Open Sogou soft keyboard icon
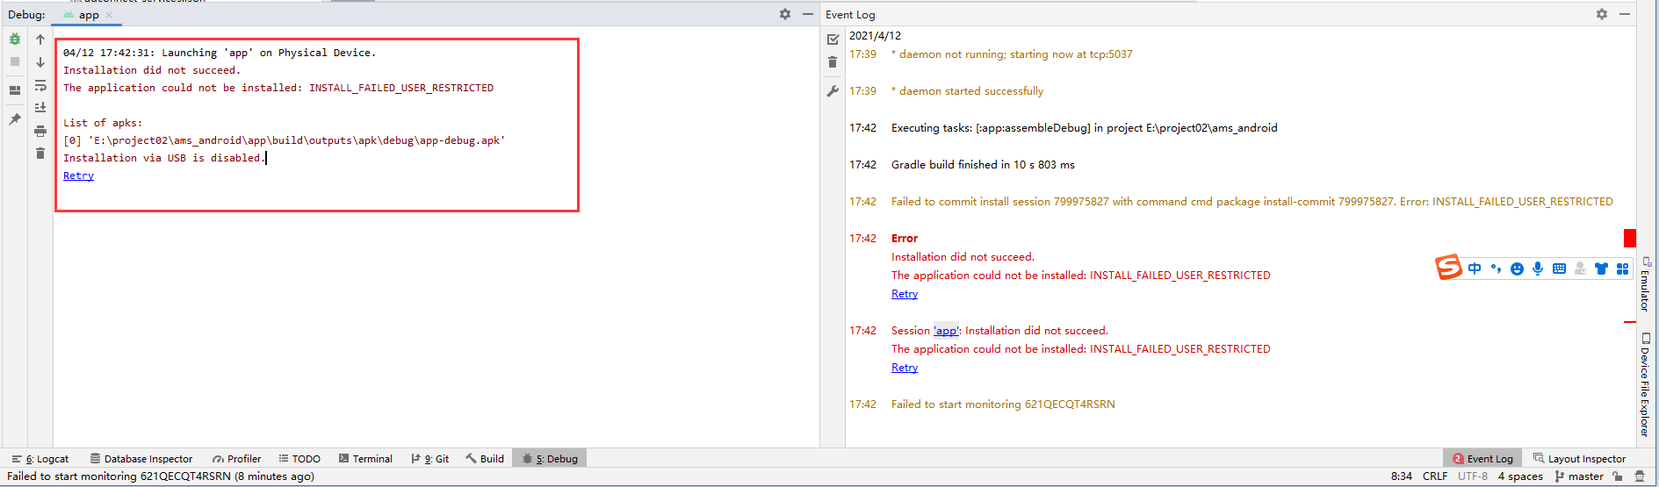Image resolution: width=1659 pixels, height=487 pixels. (x=1559, y=269)
